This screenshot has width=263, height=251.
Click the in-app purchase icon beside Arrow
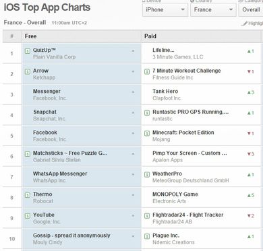coord(28,72)
